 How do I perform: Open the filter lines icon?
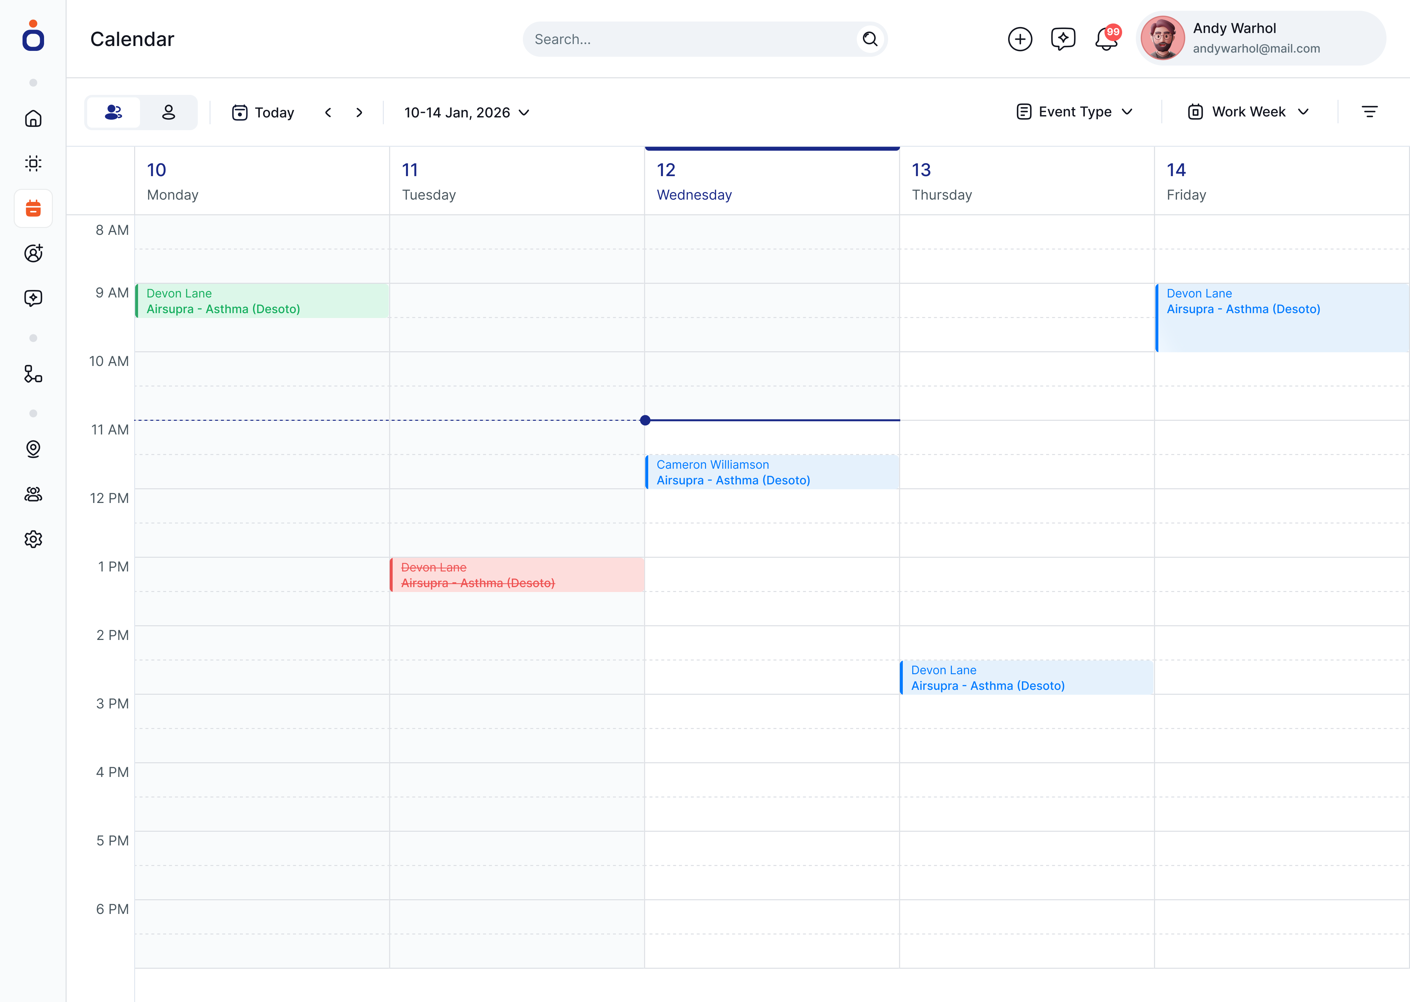[1370, 112]
